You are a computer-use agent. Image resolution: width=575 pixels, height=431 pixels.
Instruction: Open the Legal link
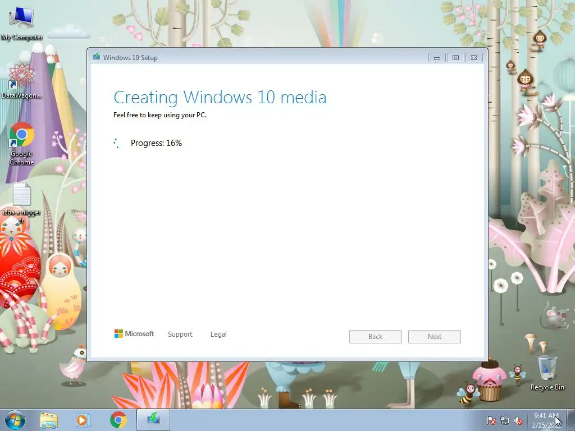[218, 334]
